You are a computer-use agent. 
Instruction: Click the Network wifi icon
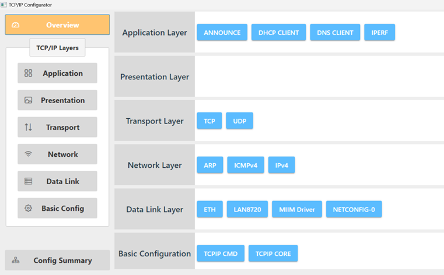coord(29,154)
